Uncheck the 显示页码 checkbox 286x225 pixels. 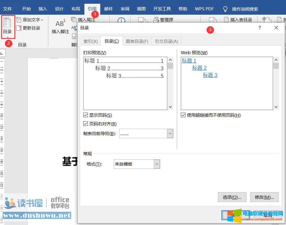86,115
